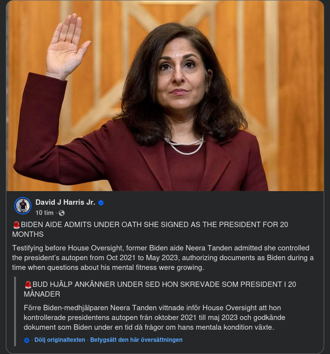Rate translation via Betygsätt den här översättningen

136,340
